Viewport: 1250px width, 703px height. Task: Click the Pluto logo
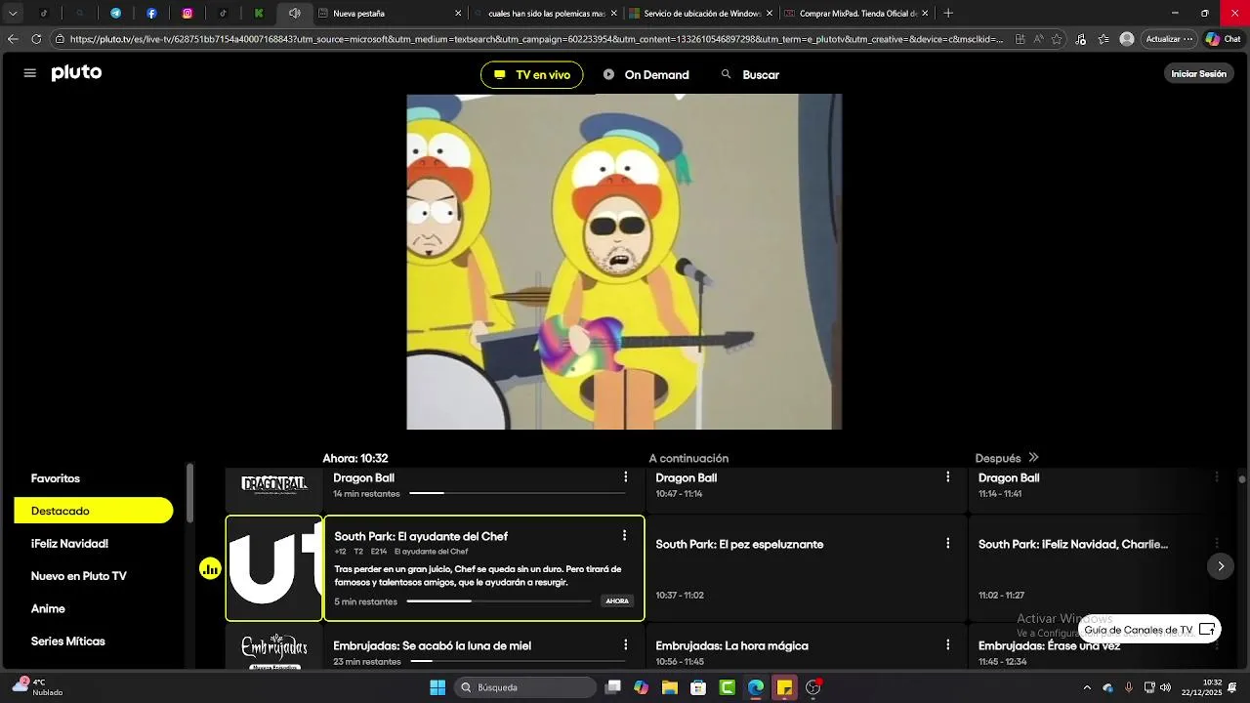76,73
